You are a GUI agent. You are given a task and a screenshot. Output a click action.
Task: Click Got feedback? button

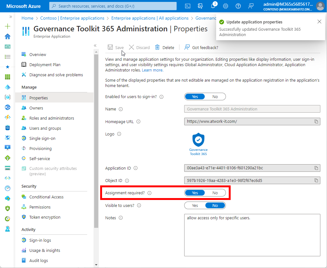(201, 47)
